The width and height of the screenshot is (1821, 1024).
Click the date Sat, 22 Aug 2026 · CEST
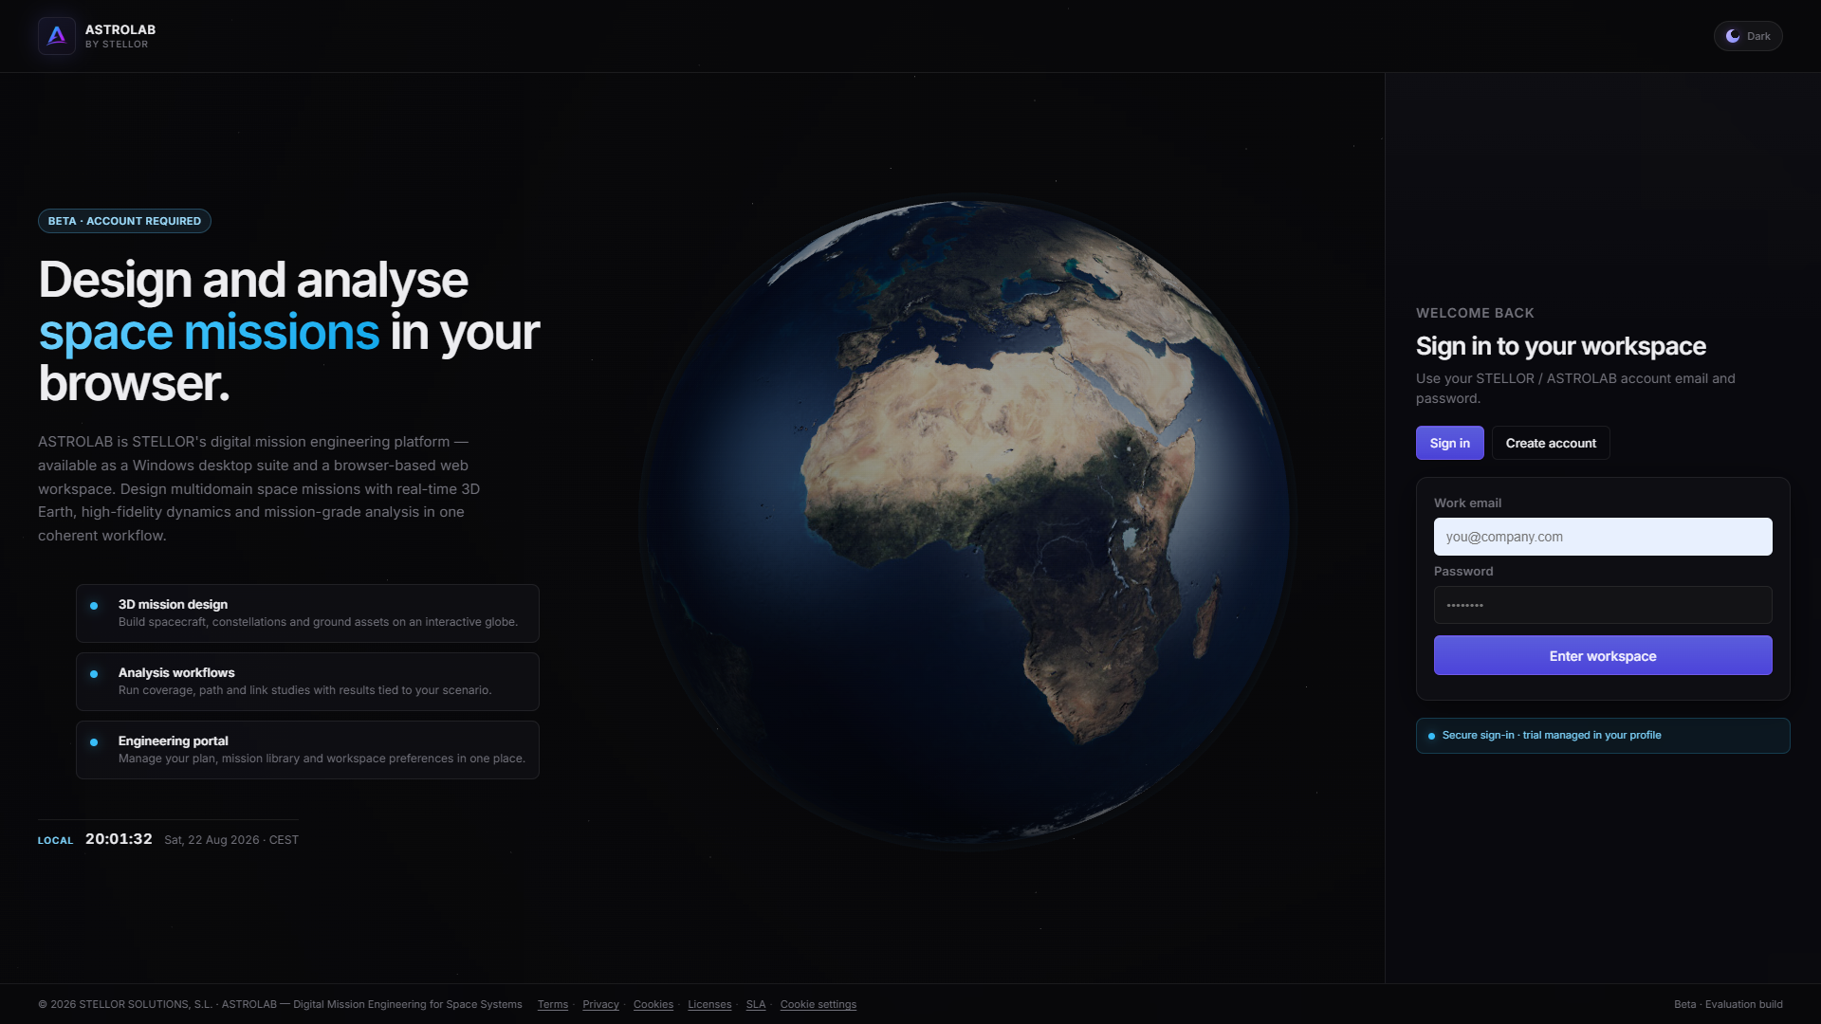[x=231, y=840]
